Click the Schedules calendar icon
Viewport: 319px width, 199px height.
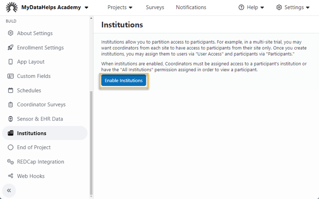(x=10, y=90)
